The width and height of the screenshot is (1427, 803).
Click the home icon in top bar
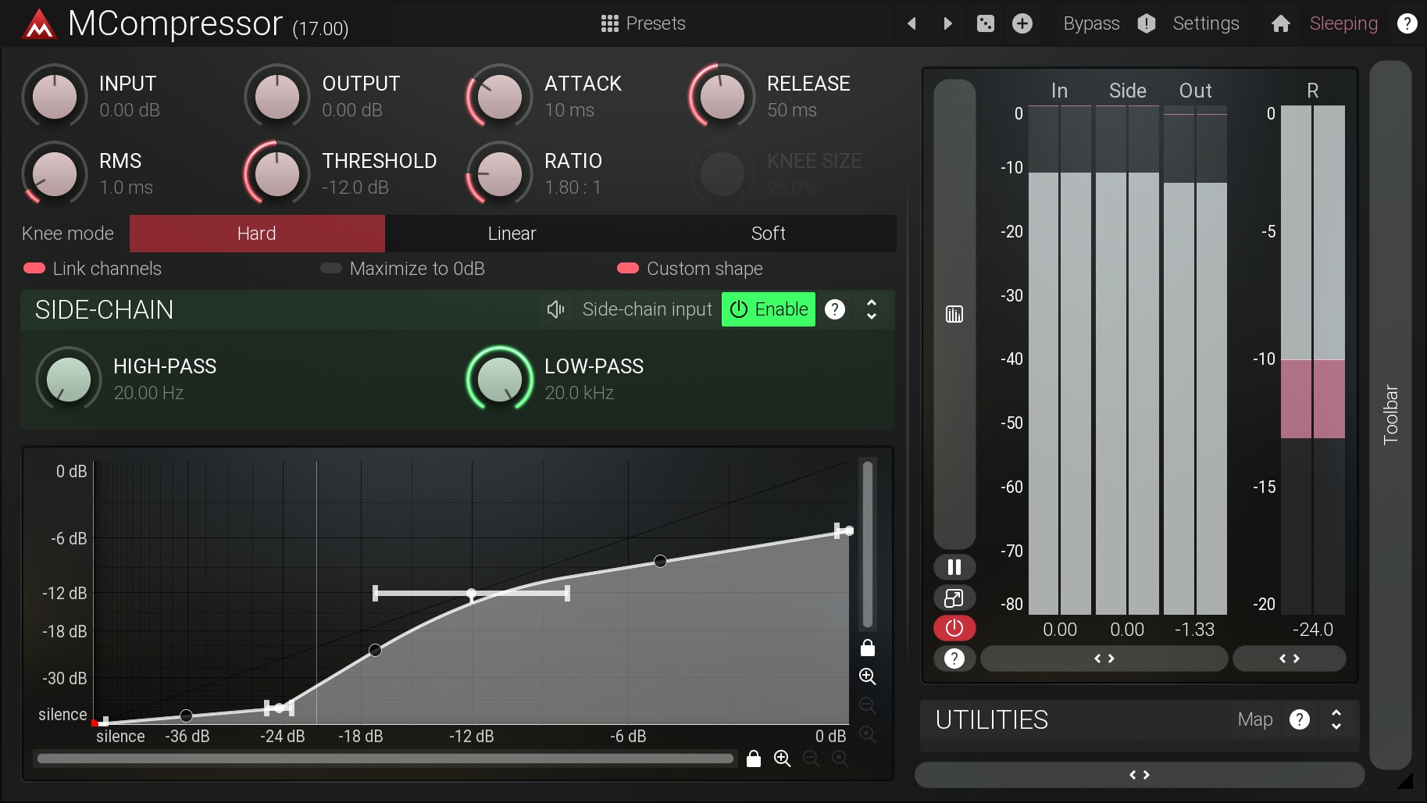(1280, 23)
